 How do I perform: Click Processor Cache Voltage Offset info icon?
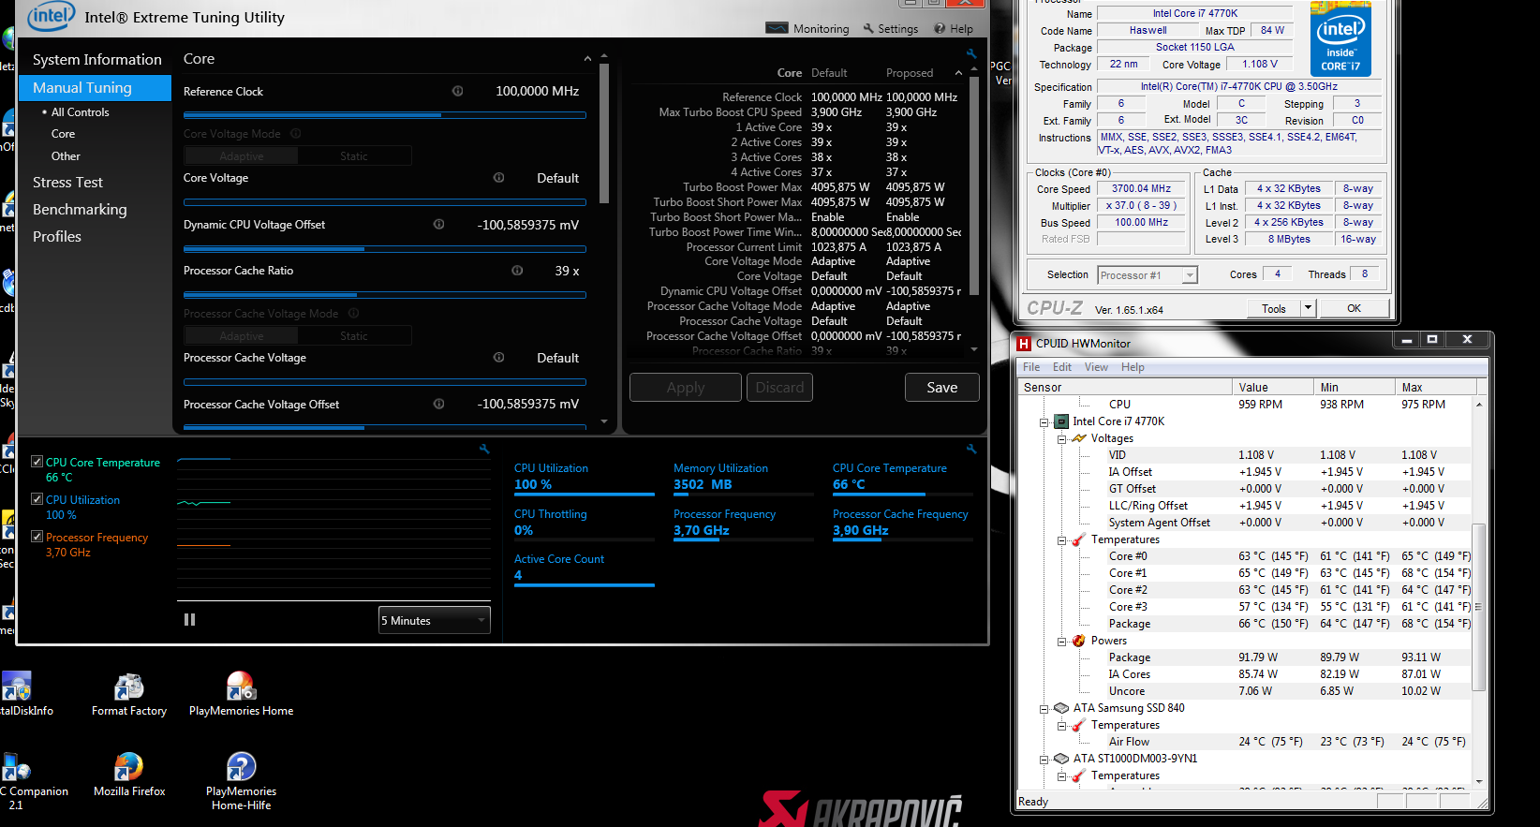[439, 404]
